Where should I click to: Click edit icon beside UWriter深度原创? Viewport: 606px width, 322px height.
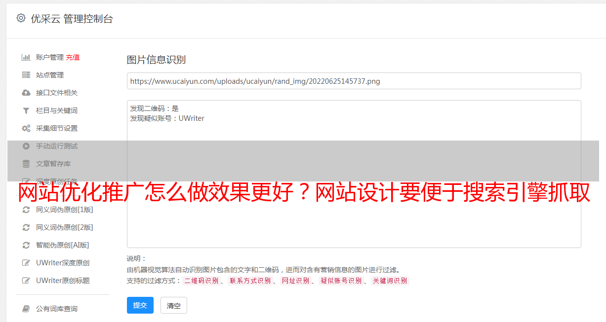[26, 263]
